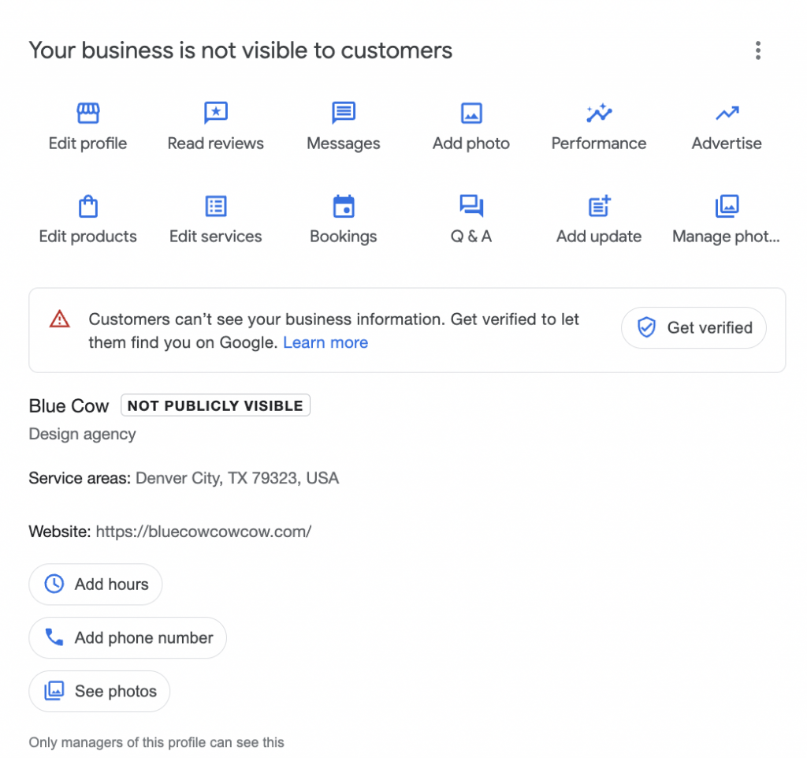Open the Bookings calendar icon

coord(344,207)
